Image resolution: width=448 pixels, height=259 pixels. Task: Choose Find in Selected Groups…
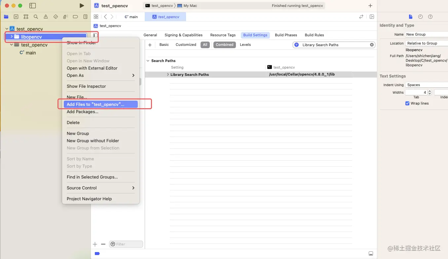[x=101, y=177]
